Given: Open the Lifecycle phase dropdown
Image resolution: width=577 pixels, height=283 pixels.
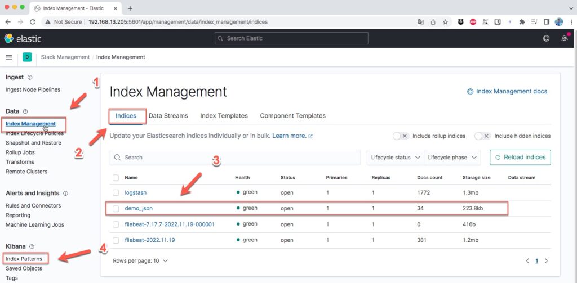Looking at the screenshot, I should 452,158.
